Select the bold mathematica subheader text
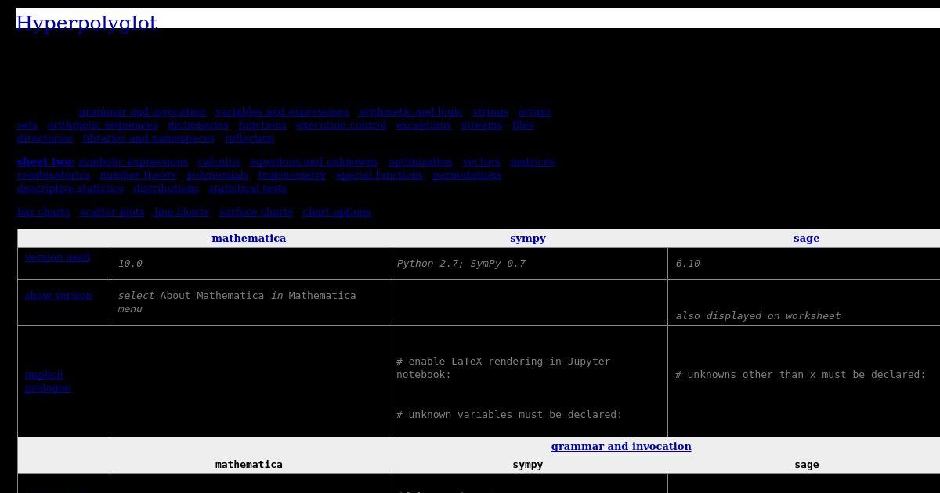This screenshot has width=940, height=493. click(249, 465)
